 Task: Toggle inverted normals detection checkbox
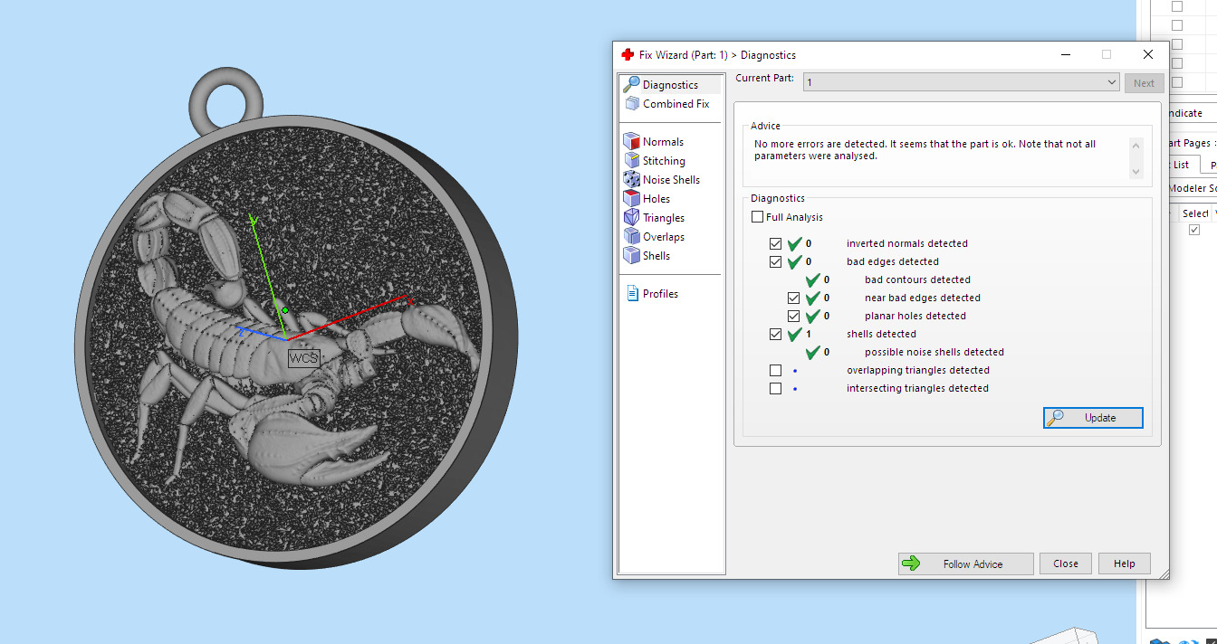[775, 243]
